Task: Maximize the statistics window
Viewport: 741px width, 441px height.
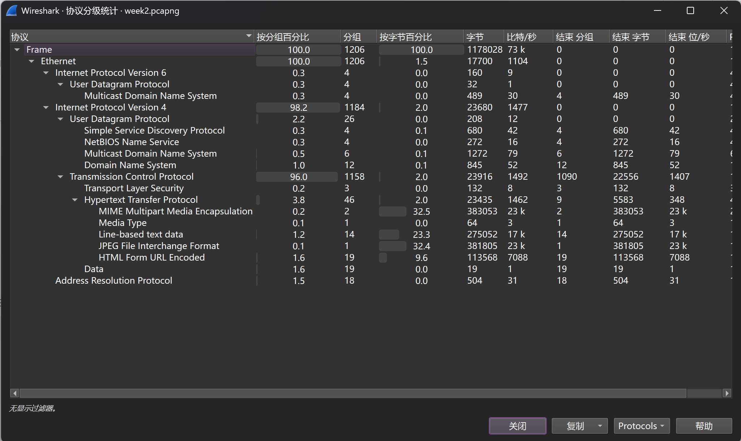Action: point(690,11)
